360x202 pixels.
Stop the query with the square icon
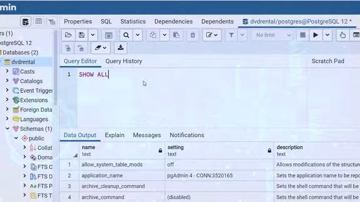tap(303, 35)
